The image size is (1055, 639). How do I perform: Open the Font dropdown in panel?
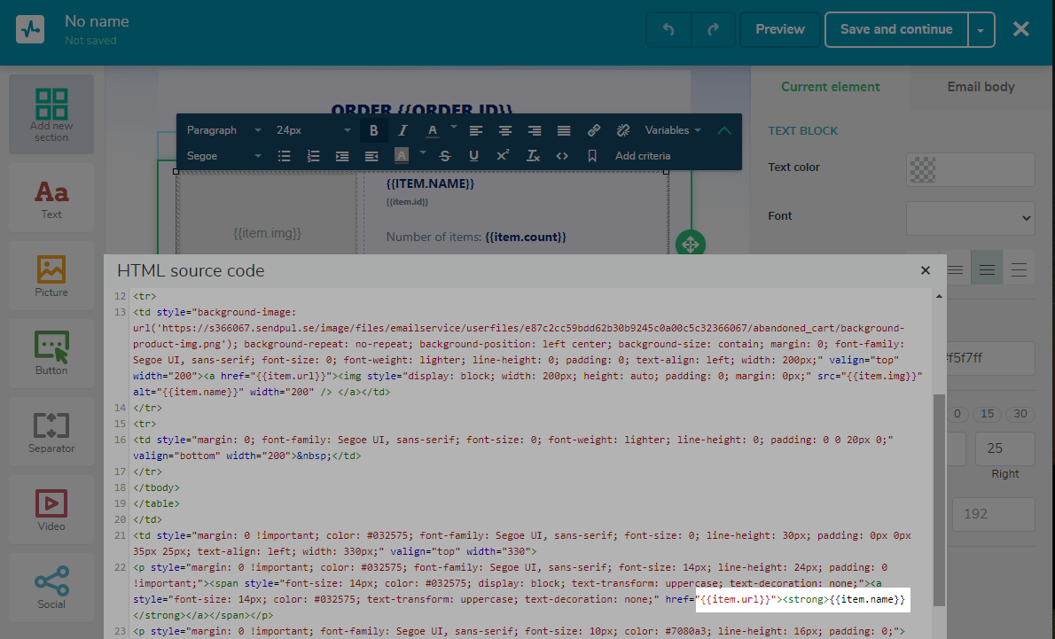coord(970,218)
